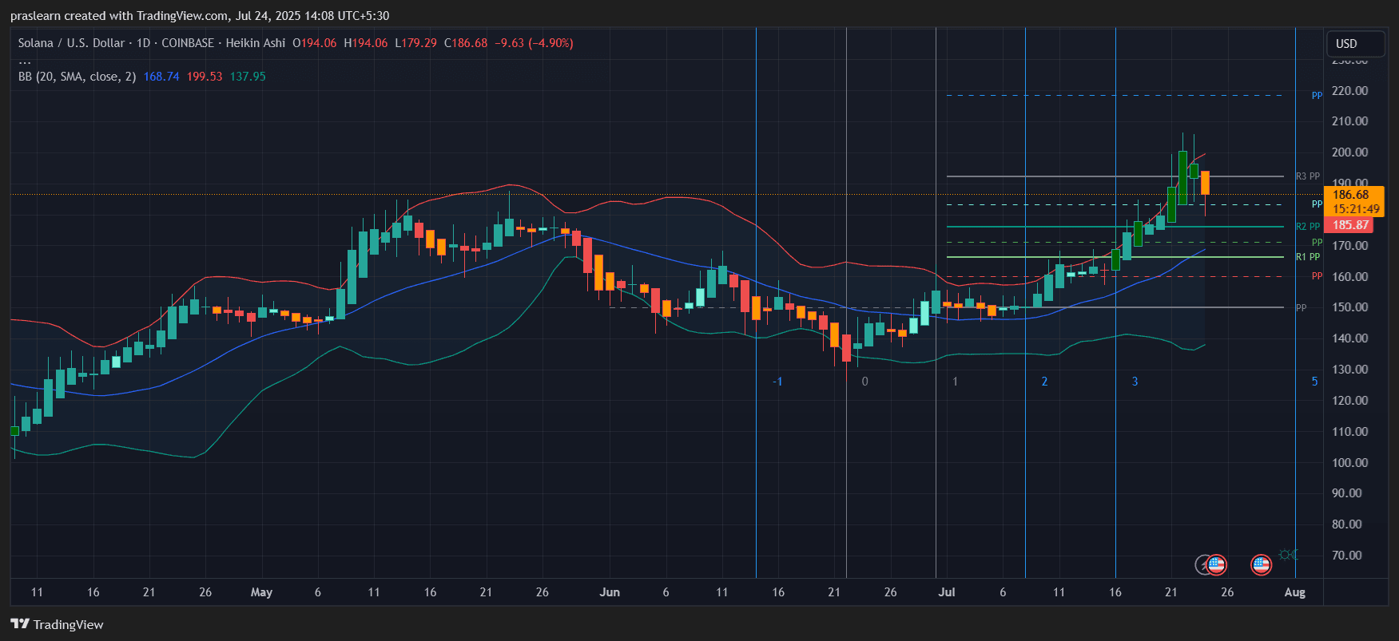Image resolution: width=1399 pixels, height=641 pixels.
Task: Click the Jun label on time axis
Action: (610, 592)
